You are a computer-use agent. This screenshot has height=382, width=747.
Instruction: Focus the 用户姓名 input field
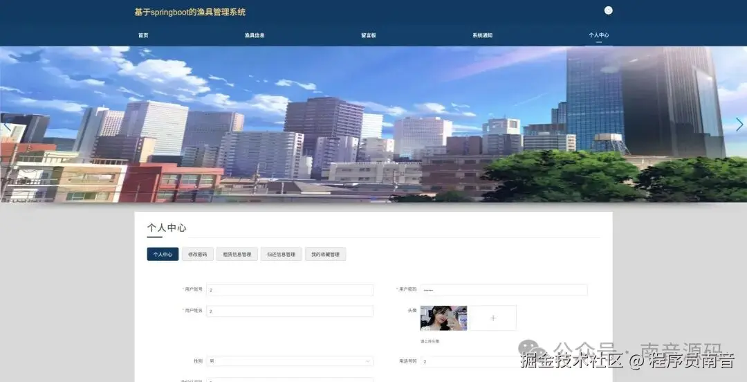click(290, 311)
